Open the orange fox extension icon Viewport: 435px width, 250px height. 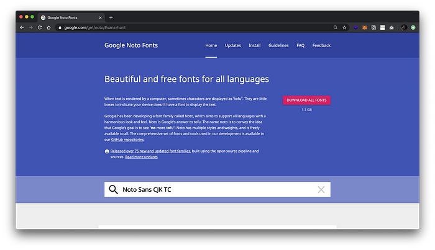point(365,27)
